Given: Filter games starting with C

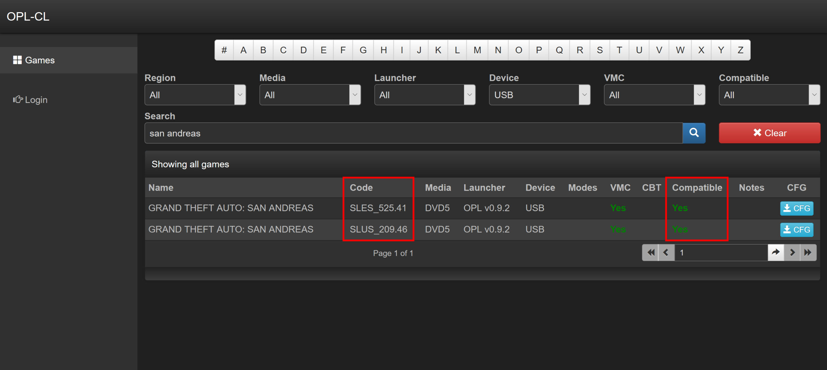Looking at the screenshot, I should [283, 50].
